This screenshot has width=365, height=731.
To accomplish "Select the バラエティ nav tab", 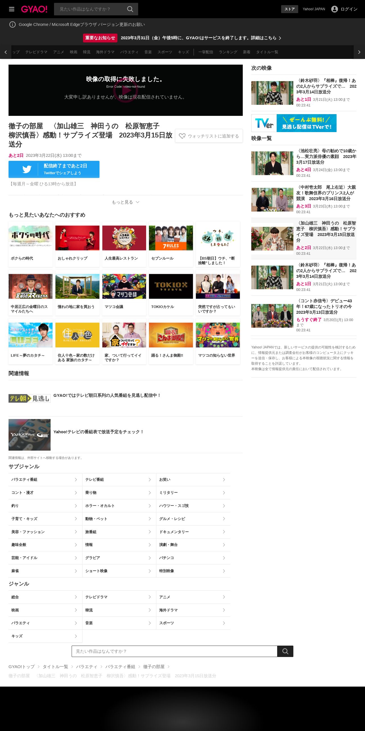I will (x=129, y=52).
